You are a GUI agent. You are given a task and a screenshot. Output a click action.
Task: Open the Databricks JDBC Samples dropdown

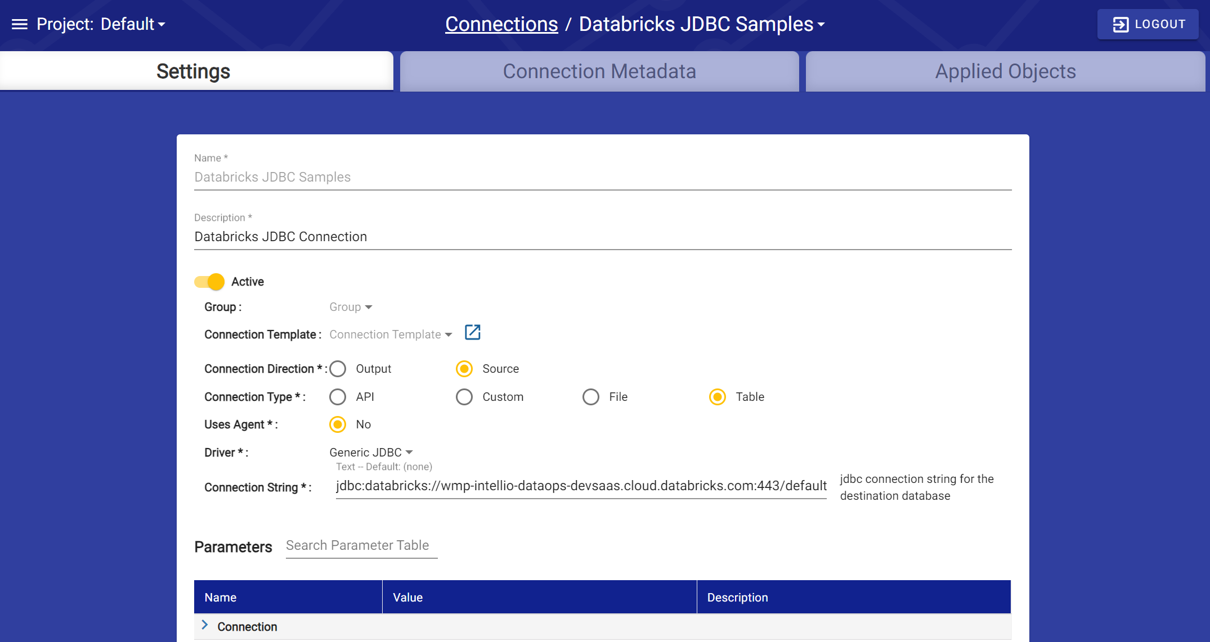coord(821,24)
